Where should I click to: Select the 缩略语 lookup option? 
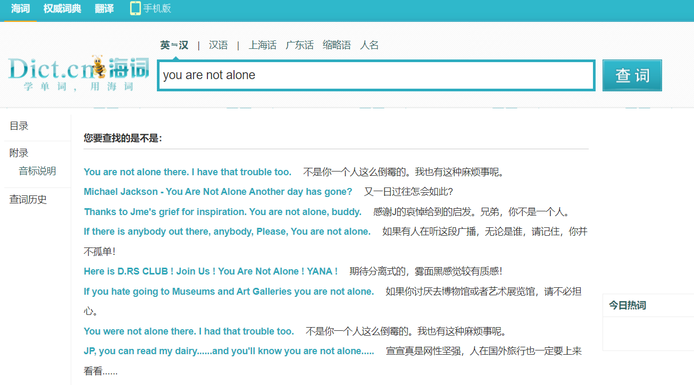click(337, 45)
